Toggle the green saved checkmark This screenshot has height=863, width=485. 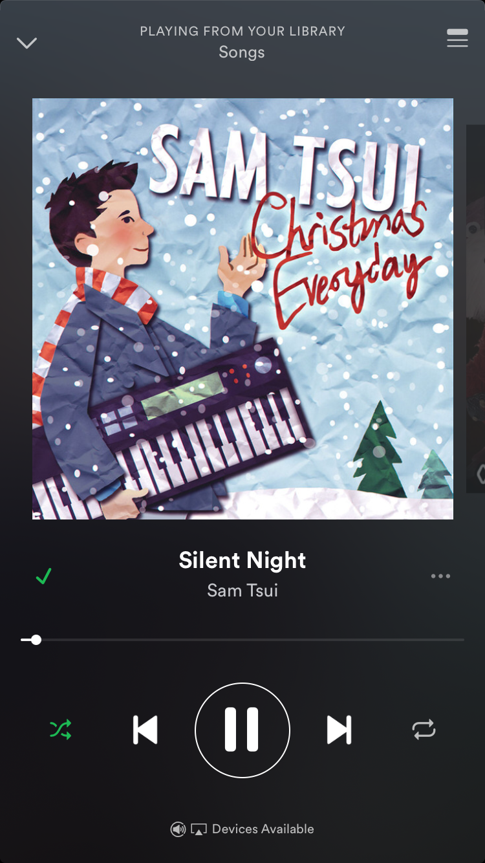coord(44,576)
